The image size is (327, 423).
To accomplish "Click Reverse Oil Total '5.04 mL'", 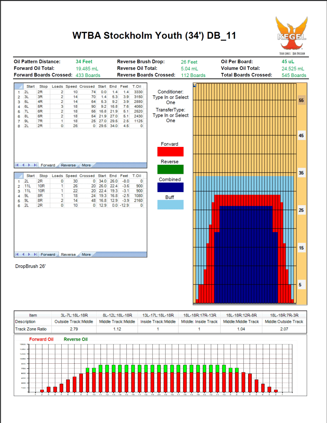I will pos(189,69).
